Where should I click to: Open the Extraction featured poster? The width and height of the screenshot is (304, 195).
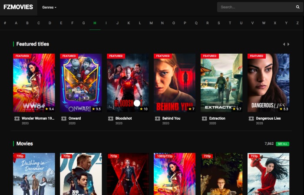pyautogui.click(x=221, y=83)
